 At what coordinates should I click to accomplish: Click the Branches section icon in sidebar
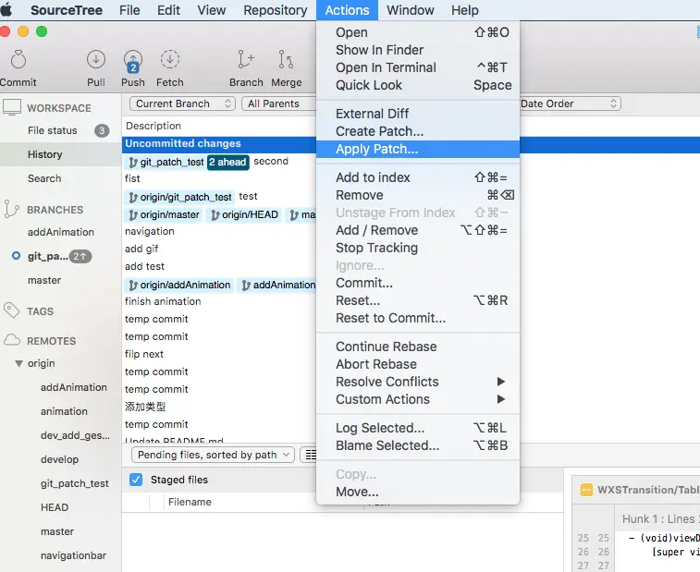(12, 209)
